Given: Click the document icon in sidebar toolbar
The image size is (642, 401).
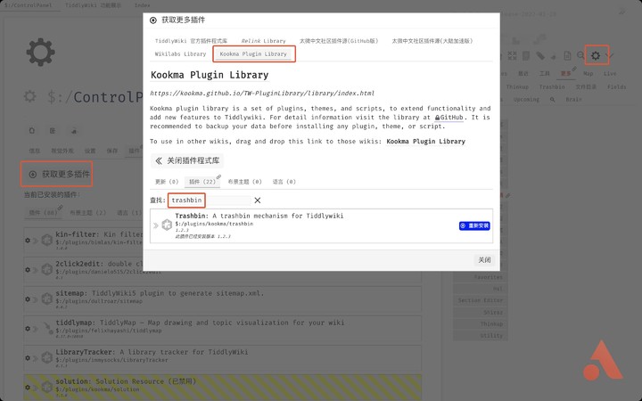Looking at the screenshot, I should pyautogui.click(x=567, y=55).
